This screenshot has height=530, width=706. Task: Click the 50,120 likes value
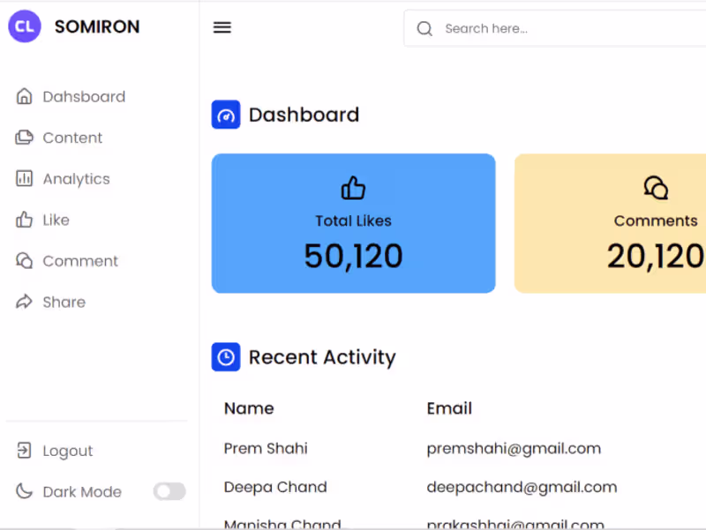[354, 256]
